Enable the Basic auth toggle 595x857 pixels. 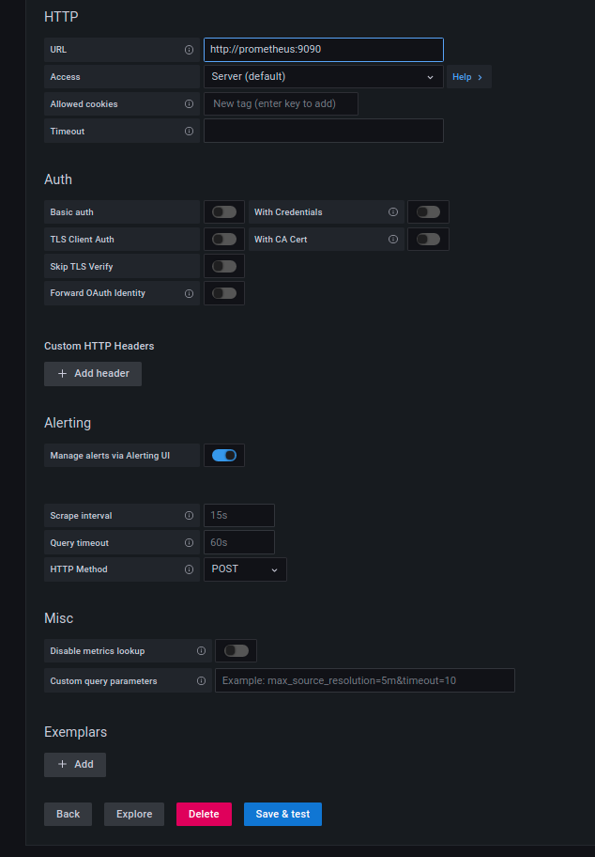tap(223, 211)
